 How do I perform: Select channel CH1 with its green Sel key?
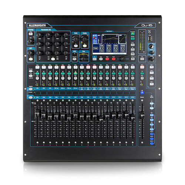pyautogui.click(x=37, y=74)
